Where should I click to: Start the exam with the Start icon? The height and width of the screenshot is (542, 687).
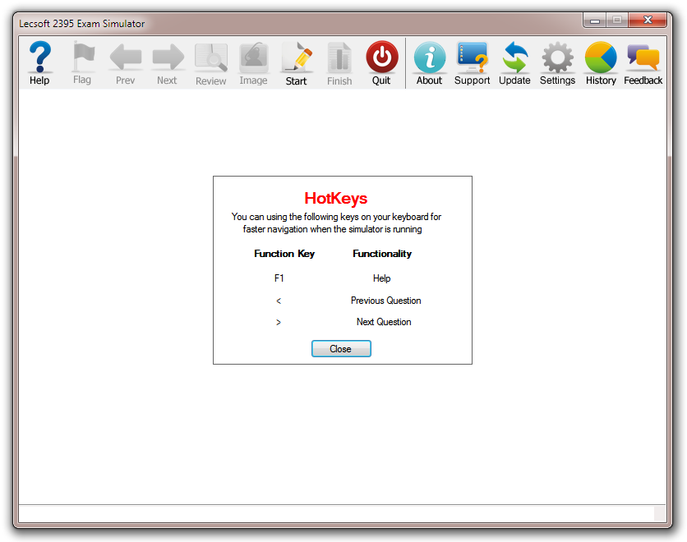(x=297, y=57)
